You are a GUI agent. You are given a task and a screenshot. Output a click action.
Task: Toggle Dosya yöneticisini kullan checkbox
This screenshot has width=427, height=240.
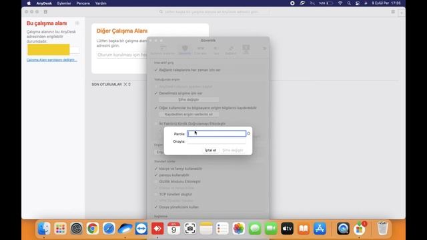156,207
